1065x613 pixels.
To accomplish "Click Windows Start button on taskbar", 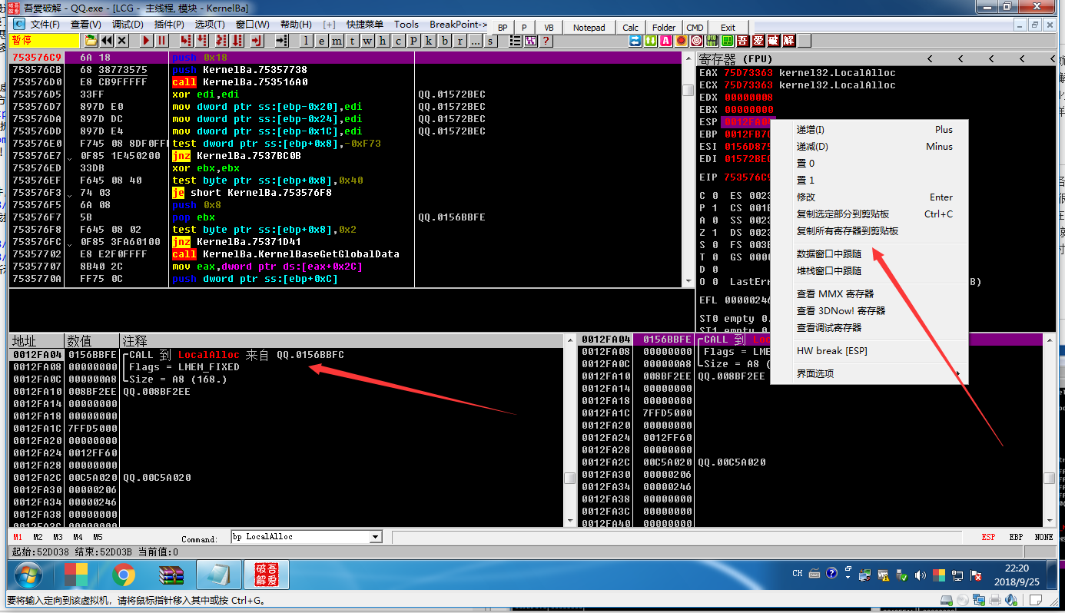I will pyautogui.click(x=28, y=575).
